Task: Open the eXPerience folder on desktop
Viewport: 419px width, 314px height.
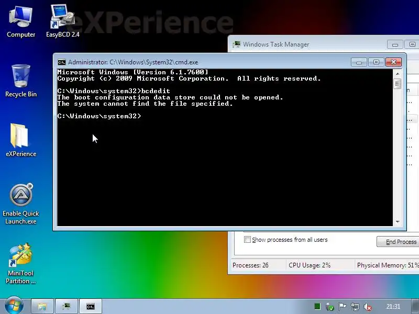Action: click(21, 140)
